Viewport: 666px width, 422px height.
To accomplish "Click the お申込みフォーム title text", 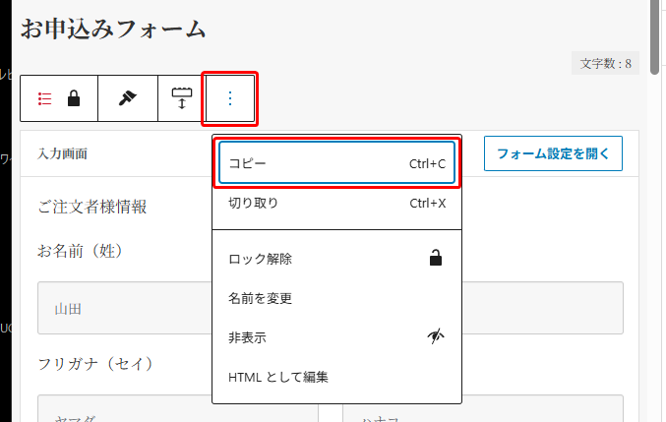I will [113, 29].
